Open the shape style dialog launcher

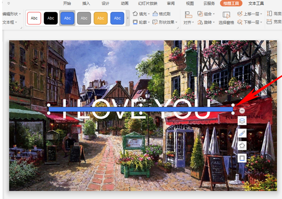178,28
